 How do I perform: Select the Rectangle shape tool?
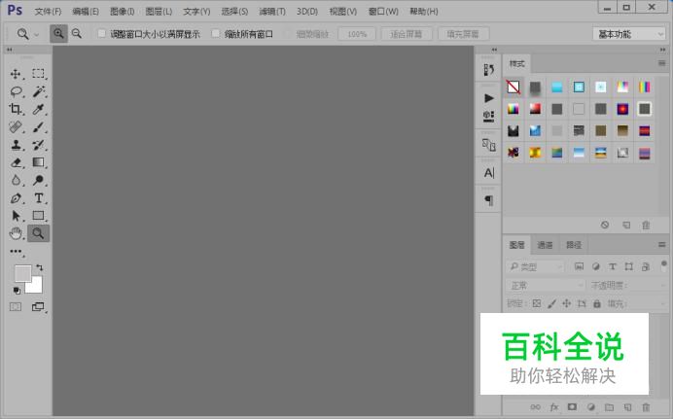point(38,215)
